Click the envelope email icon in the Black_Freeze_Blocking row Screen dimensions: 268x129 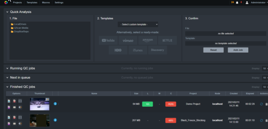pyautogui.click(x=14, y=124)
